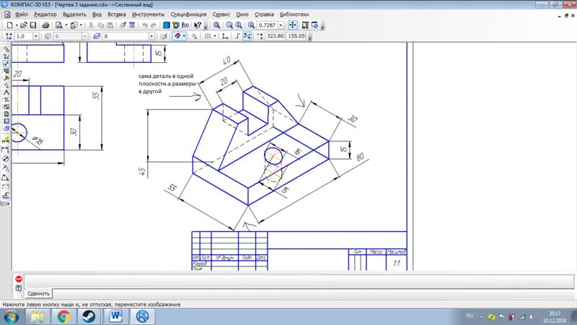Select the angular dimension tool

(6, 177)
